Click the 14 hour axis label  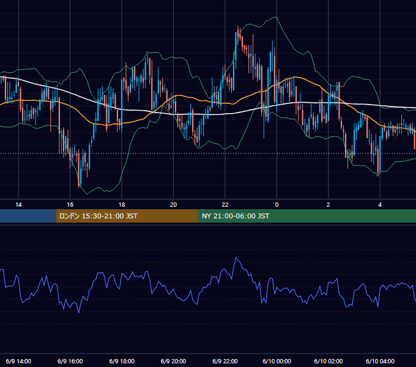18,205
